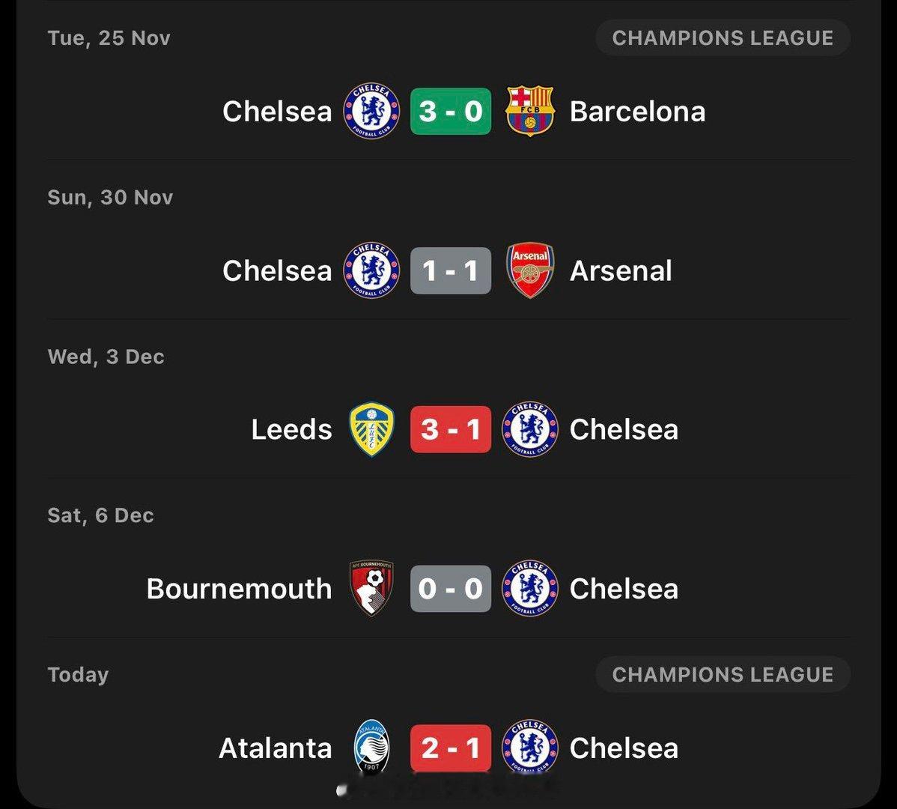The width and height of the screenshot is (897, 809).
Task: Tap the Bournemouth team name
Action: pyautogui.click(x=239, y=589)
